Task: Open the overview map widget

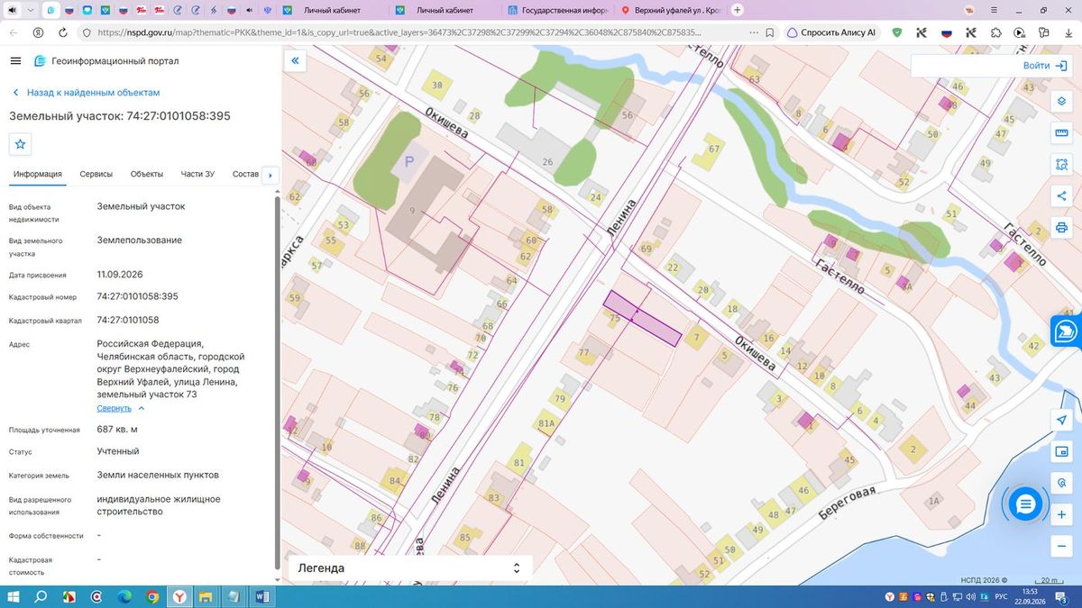Action: [1061, 452]
